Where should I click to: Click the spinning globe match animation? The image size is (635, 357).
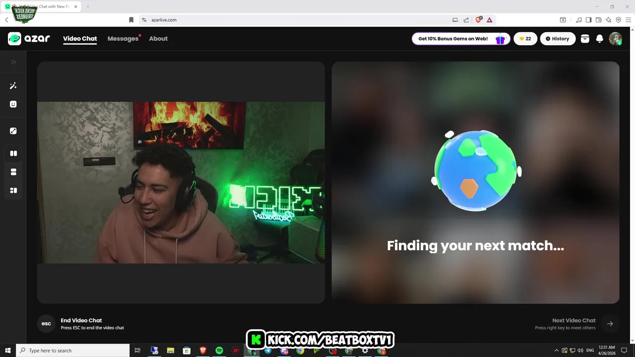coord(475,170)
